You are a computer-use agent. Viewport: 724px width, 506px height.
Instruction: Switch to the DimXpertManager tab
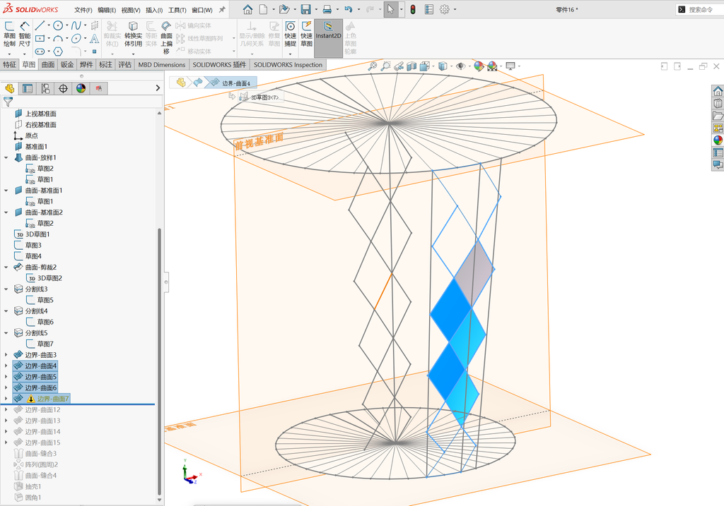click(63, 88)
